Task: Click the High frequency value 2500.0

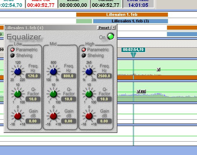Action: [104, 76]
